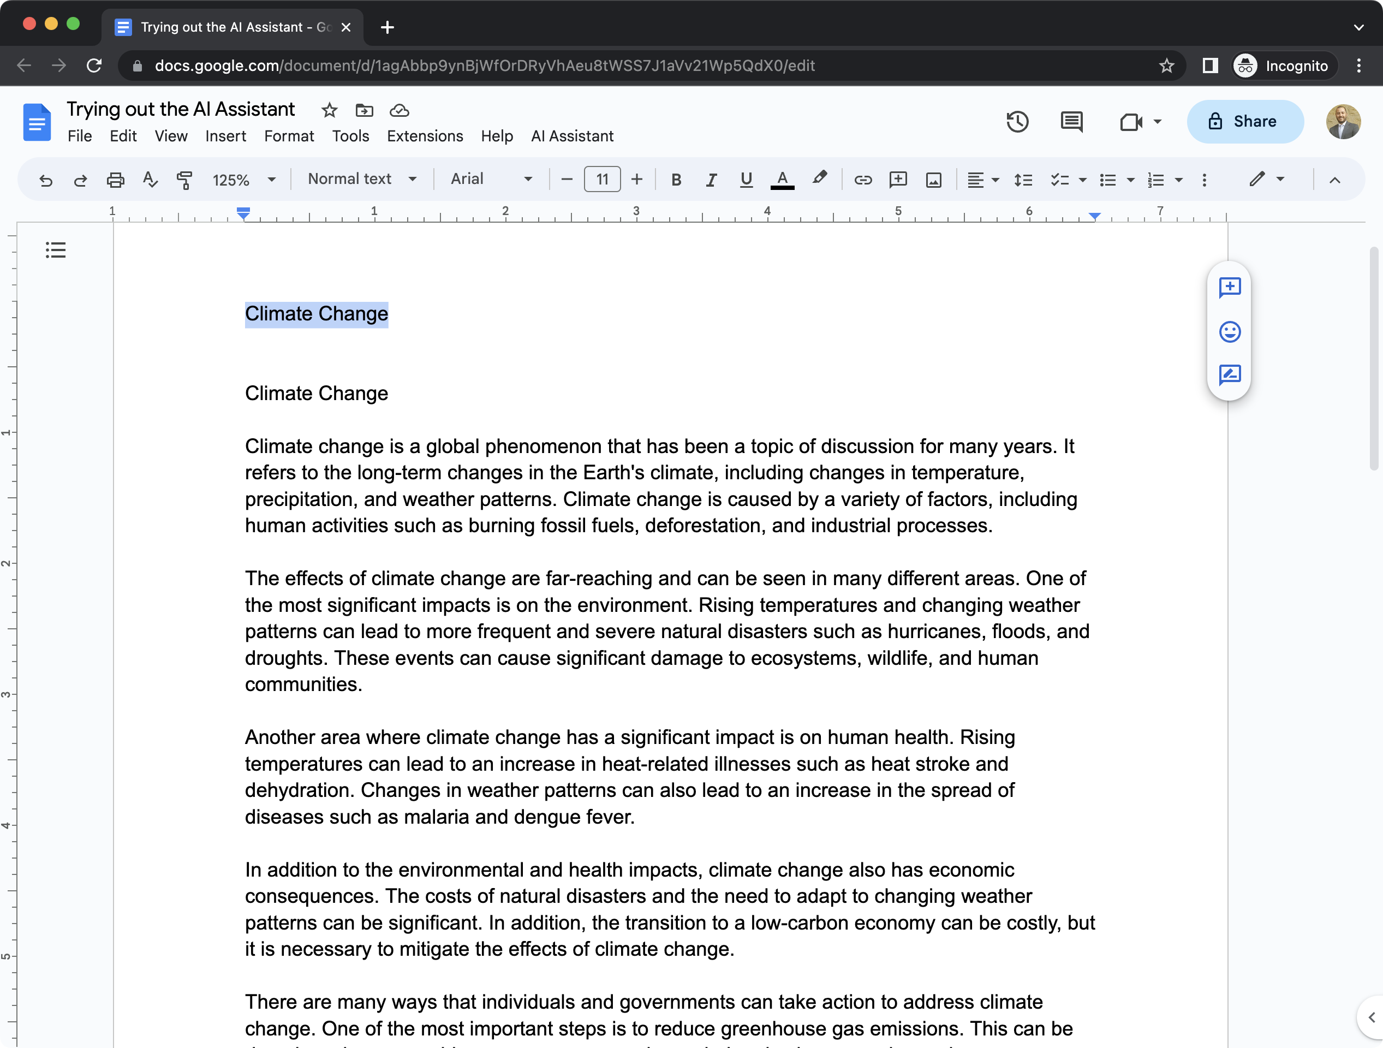Select the Paint format roller icon
Screen dimensions: 1383x1048
tap(184, 180)
